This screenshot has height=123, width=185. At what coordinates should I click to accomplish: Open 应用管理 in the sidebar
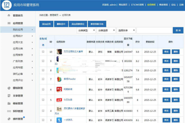pos(18,23)
